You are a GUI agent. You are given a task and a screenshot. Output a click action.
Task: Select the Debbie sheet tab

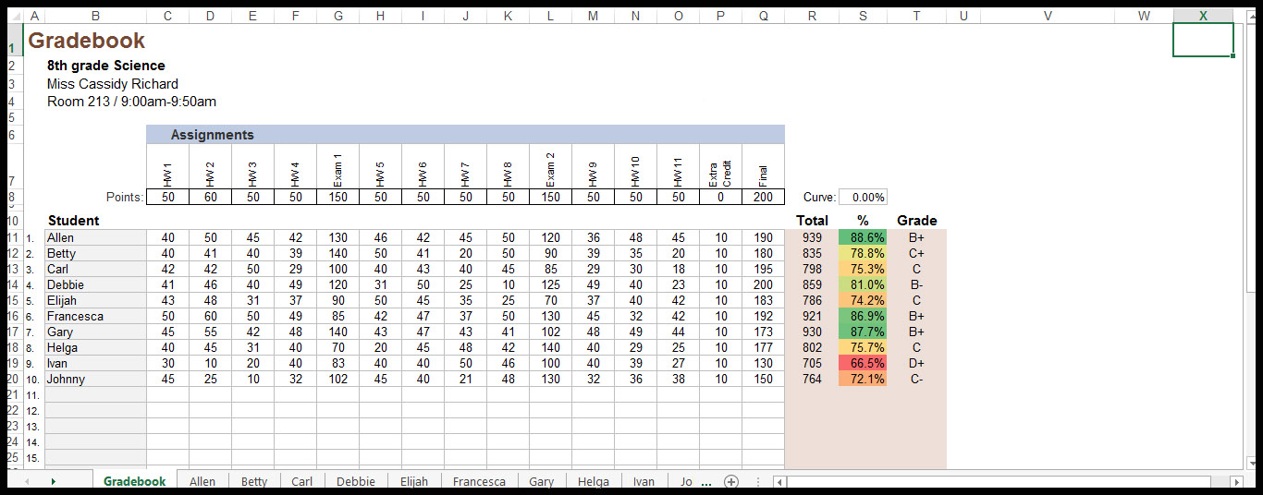356,481
